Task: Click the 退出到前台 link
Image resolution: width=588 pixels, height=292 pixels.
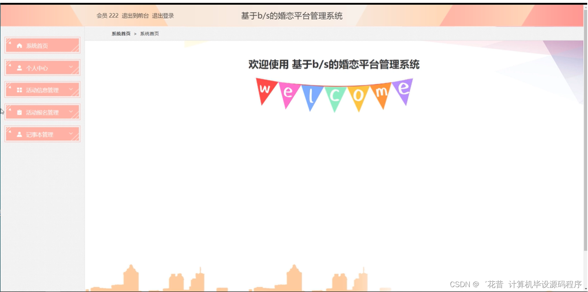Action: click(135, 15)
